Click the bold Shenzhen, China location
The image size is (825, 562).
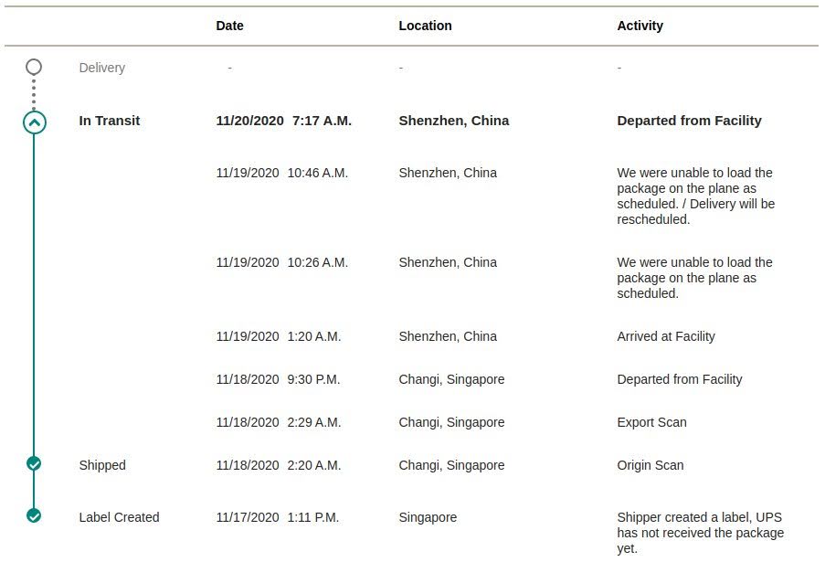pos(454,121)
